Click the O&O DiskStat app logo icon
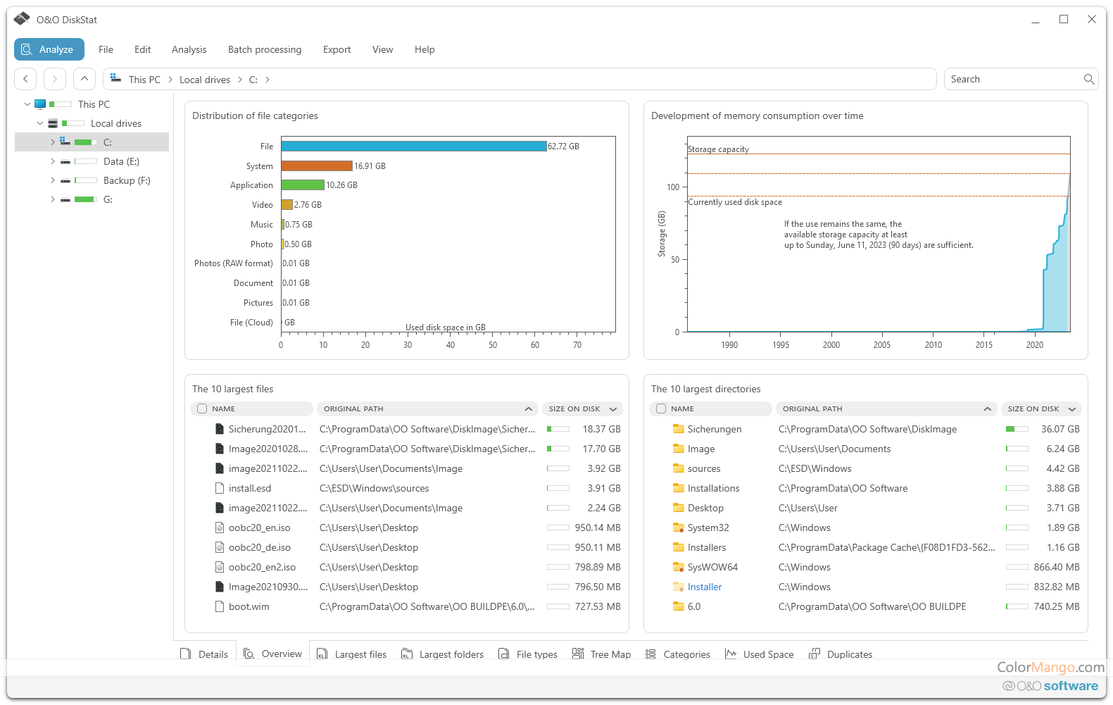The height and width of the screenshot is (705, 1113). 22,19
